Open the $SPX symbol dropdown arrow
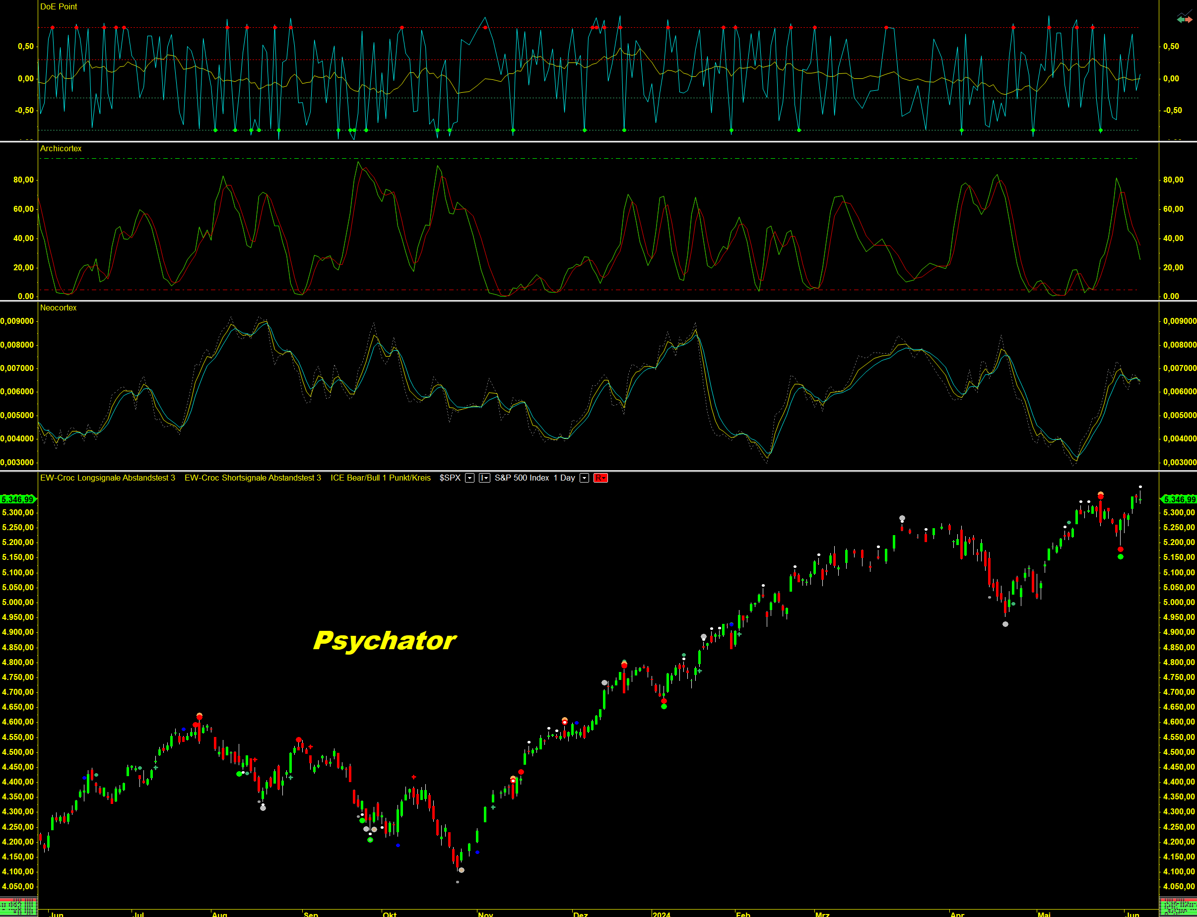The height and width of the screenshot is (917, 1197). [469, 478]
